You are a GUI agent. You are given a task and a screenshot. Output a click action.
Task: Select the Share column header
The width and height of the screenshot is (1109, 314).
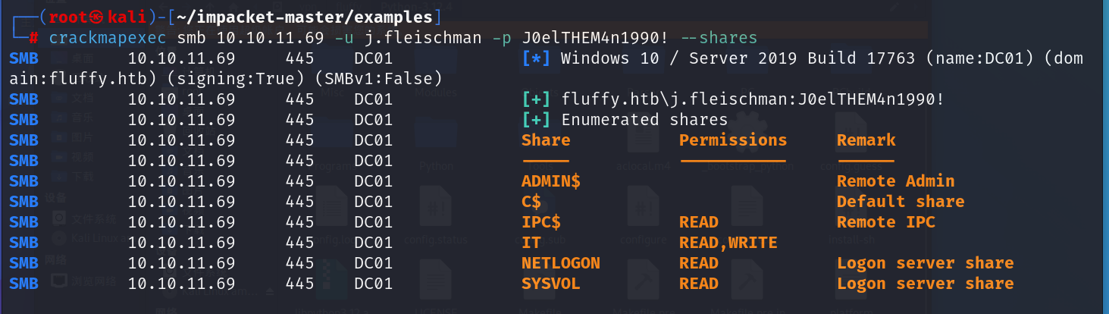tap(546, 140)
